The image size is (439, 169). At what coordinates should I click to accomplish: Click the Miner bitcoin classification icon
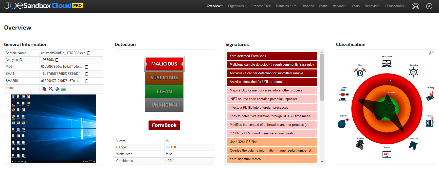pyautogui.click(x=360, y=73)
